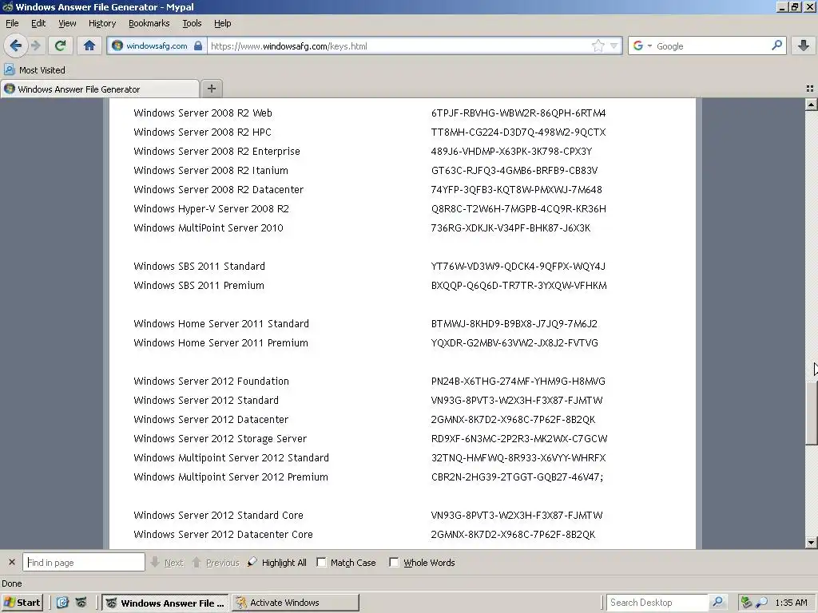This screenshot has height=613, width=818.
Task: Open the Downloads arrow button
Action: (x=804, y=45)
